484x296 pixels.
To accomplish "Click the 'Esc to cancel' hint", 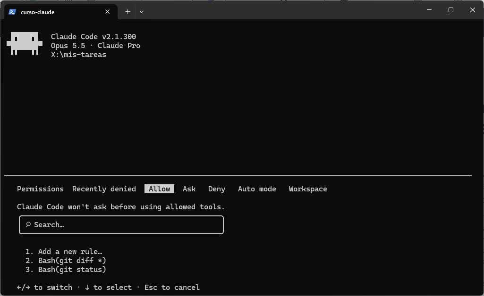I will tap(172, 288).
